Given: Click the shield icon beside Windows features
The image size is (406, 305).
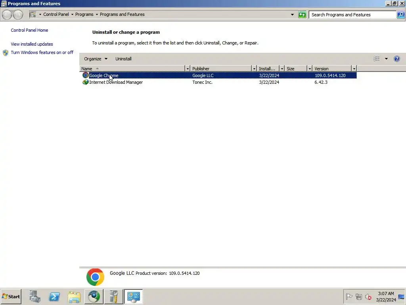Looking at the screenshot, I should 6,53.
